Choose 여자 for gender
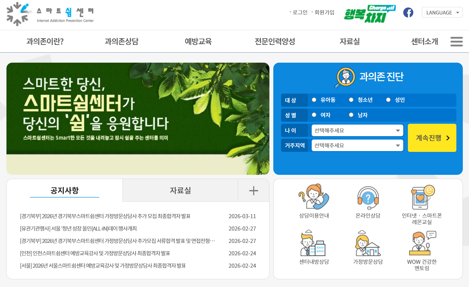 [x=314, y=115]
